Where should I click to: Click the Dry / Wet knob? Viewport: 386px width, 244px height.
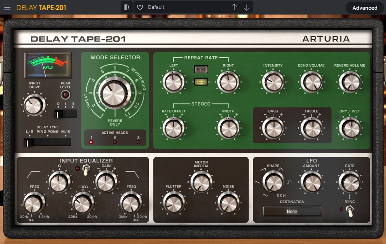350,128
